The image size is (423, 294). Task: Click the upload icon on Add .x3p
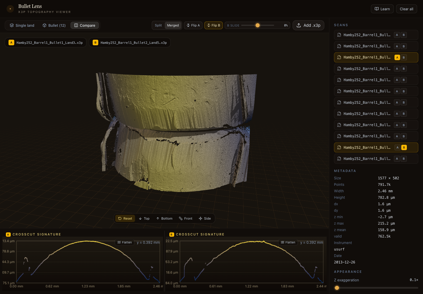(299, 25)
